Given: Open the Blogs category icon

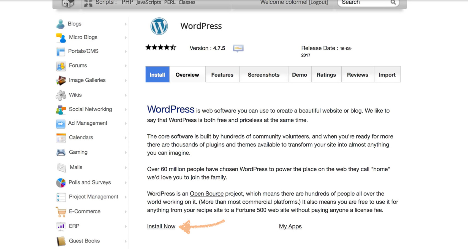Looking at the screenshot, I should [60, 24].
